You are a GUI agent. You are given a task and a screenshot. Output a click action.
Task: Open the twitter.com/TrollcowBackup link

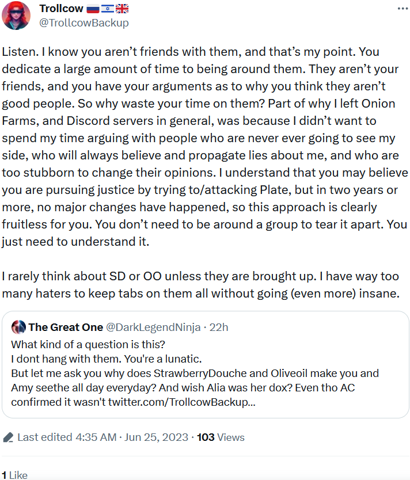click(181, 402)
